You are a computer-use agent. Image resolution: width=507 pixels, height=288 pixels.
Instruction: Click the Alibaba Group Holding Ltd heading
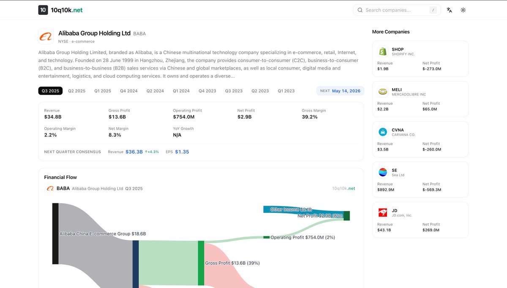(x=94, y=33)
